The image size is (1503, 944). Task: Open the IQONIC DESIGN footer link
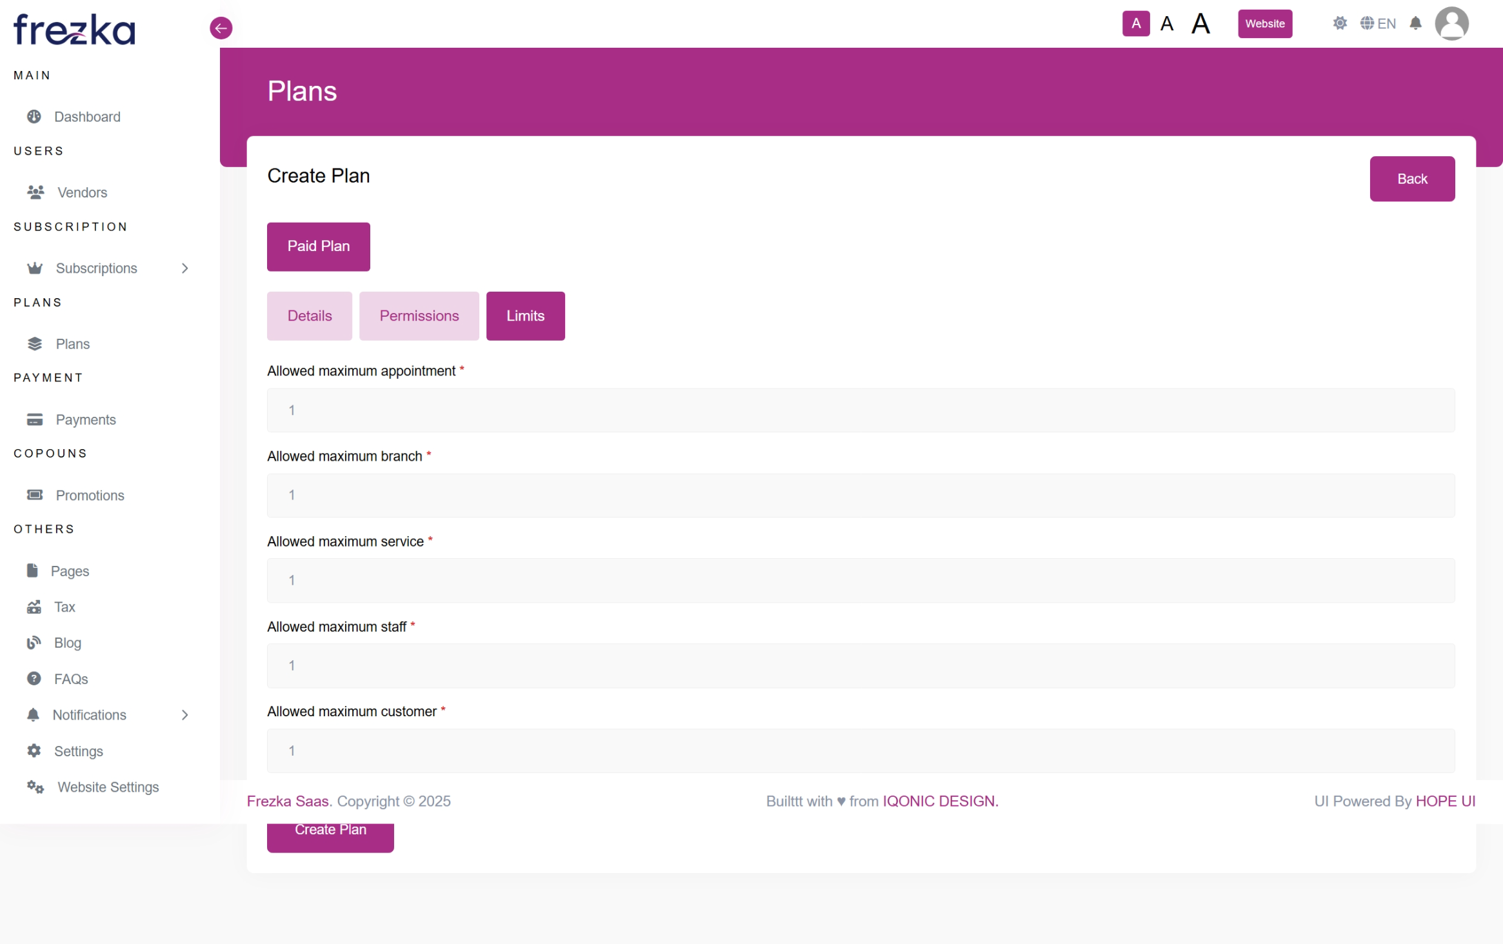[x=940, y=801]
